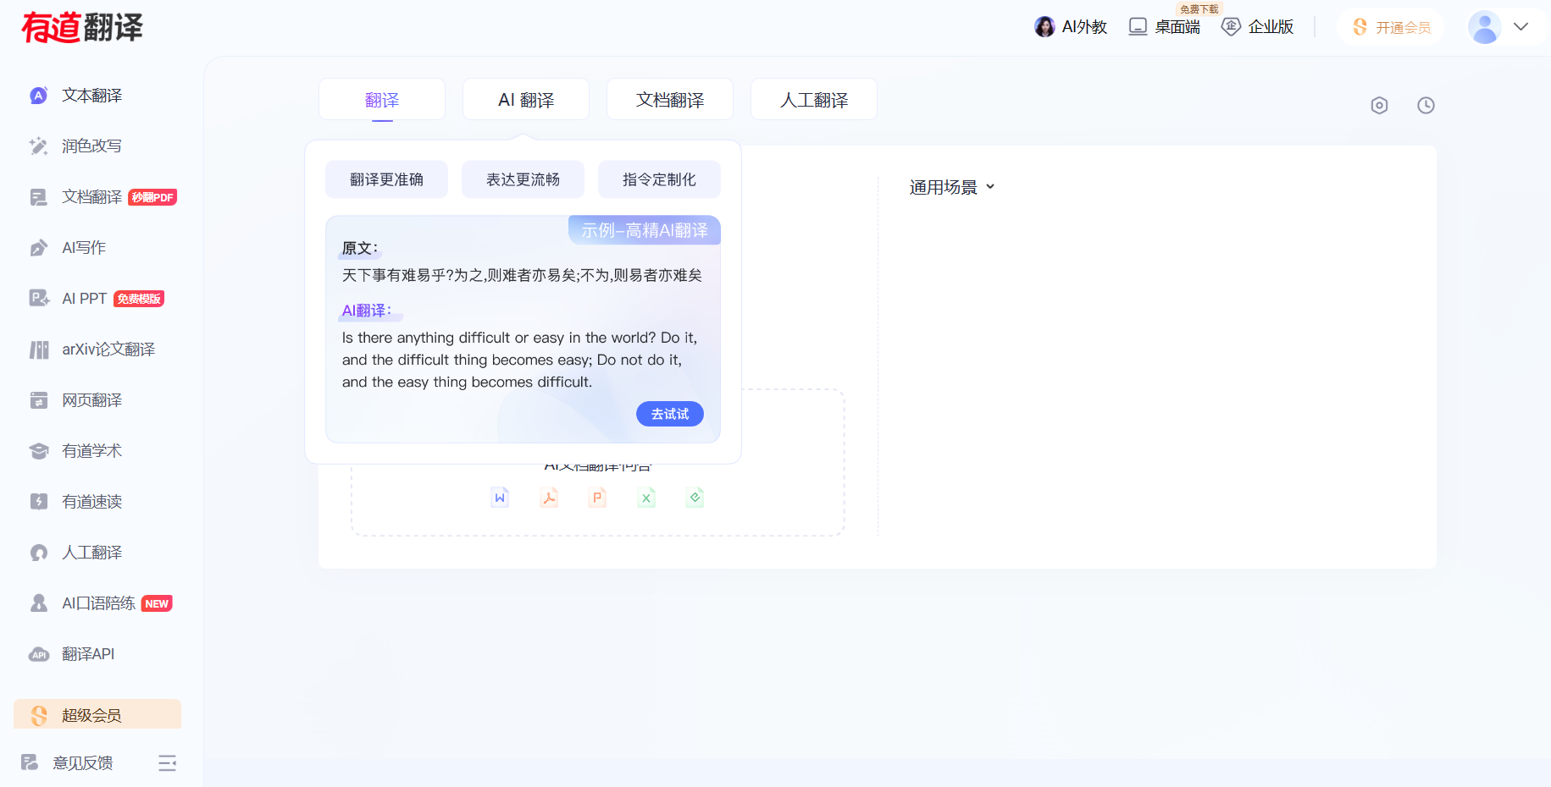Collapse sidebar with the menu icon
Image resolution: width=1551 pixels, height=787 pixels.
pyautogui.click(x=167, y=763)
